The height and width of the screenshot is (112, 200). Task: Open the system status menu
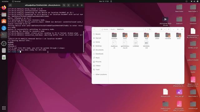point(194,1)
